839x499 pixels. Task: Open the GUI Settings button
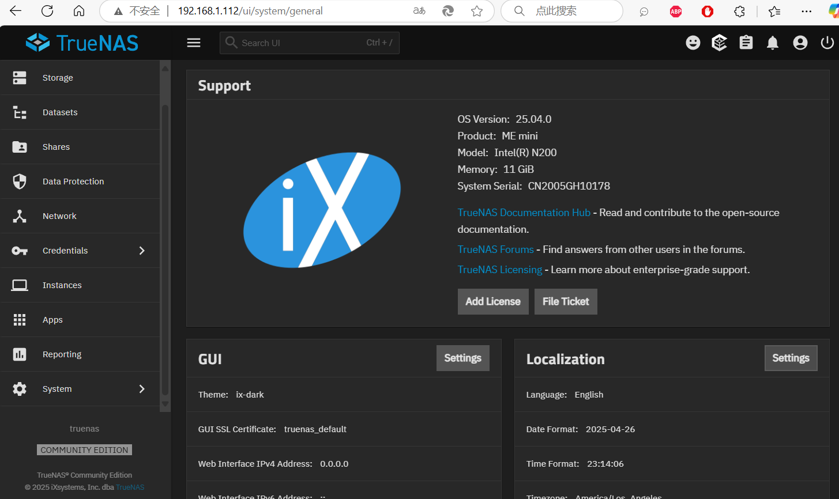462,358
